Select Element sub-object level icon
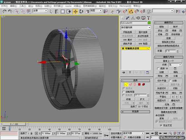The image size is (186, 140). coord(144,85)
